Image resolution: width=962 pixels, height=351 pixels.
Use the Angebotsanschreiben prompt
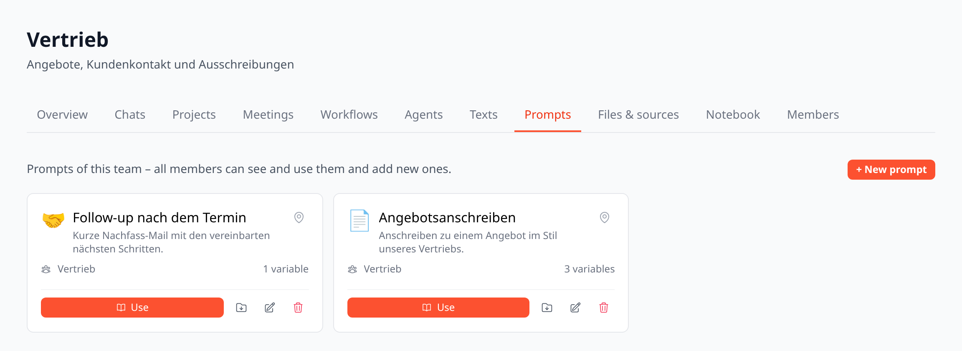[438, 308]
